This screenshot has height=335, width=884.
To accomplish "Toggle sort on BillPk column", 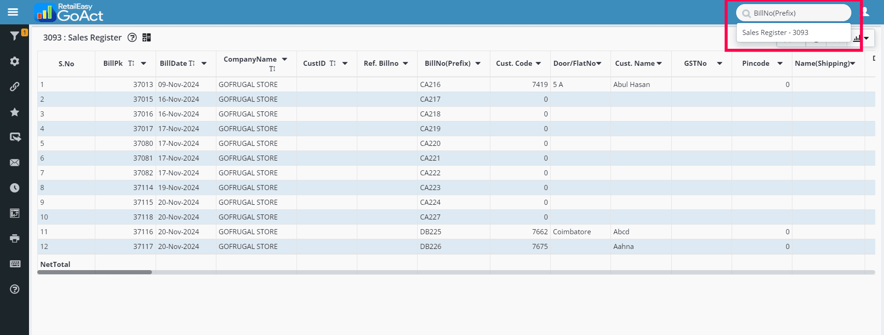I will point(132,64).
